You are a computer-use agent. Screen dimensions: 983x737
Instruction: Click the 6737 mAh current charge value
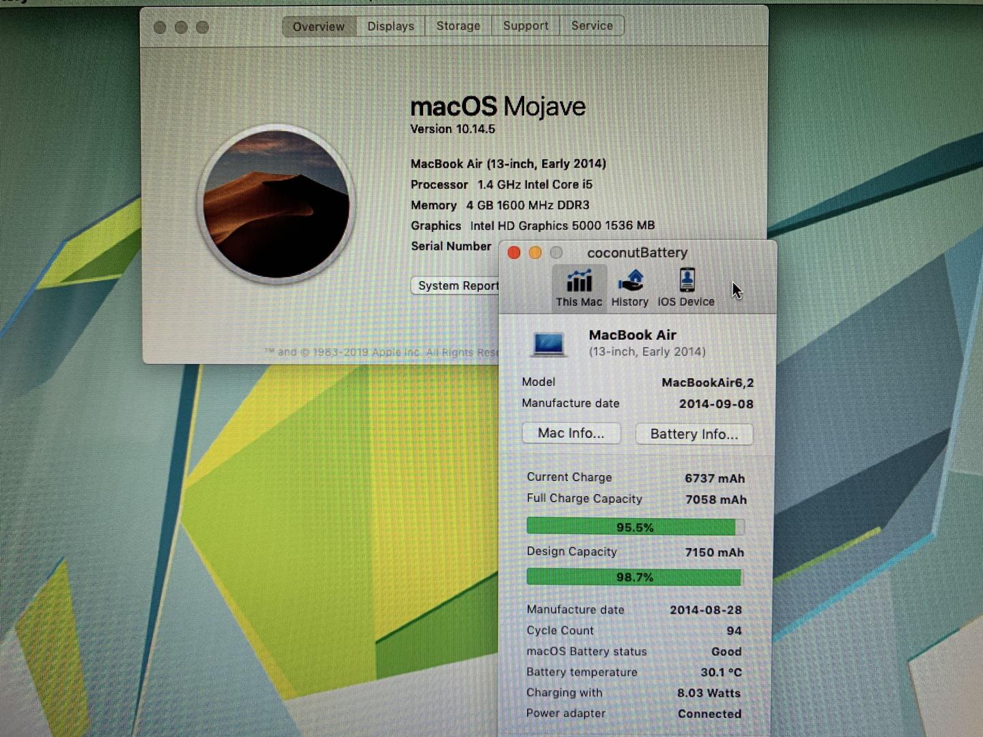715,478
